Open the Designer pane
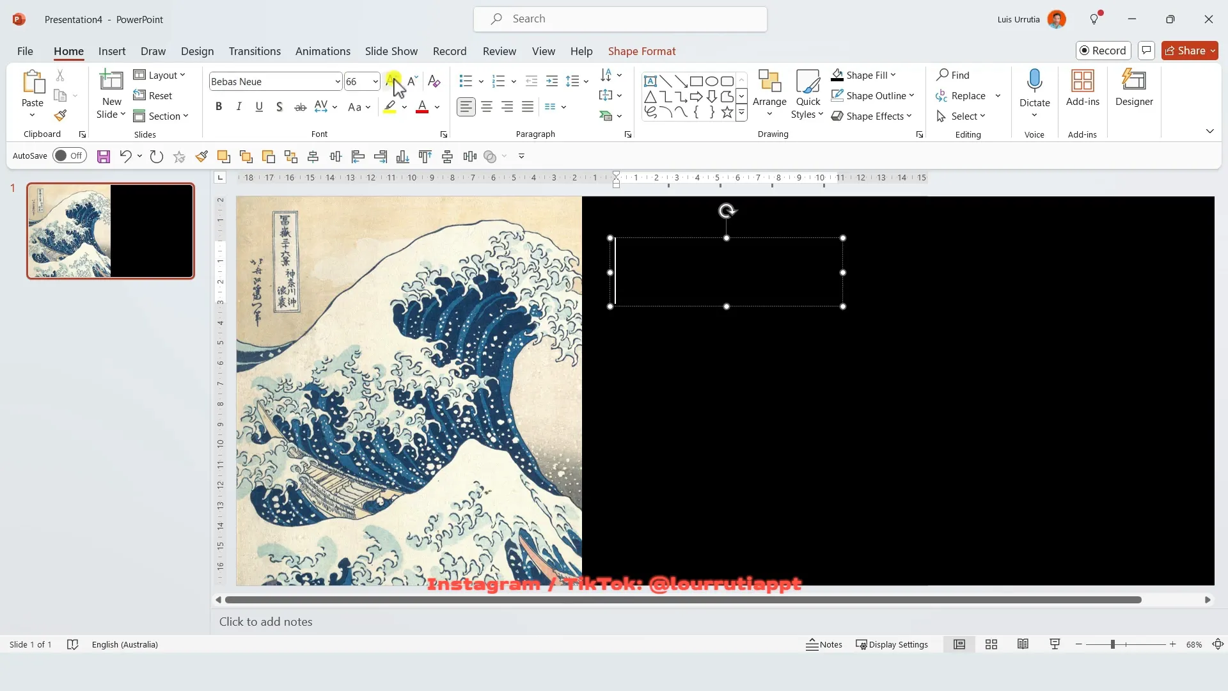The height and width of the screenshot is (691, 1228). 1134,89
